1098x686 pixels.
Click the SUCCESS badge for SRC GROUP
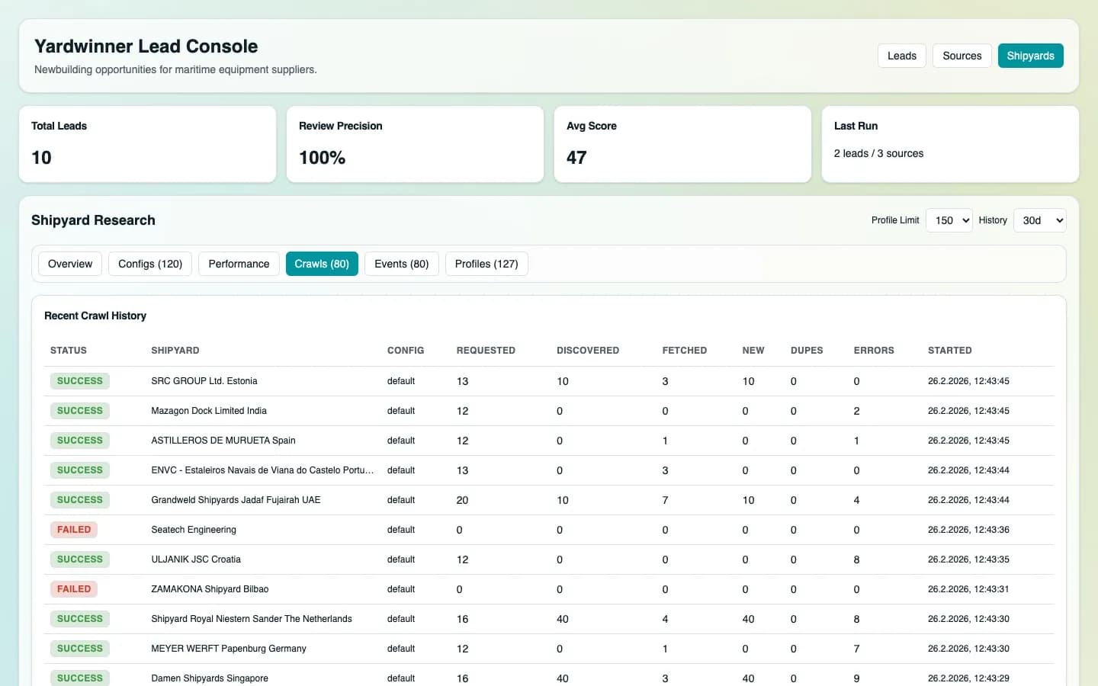click(x=80, y=381)
